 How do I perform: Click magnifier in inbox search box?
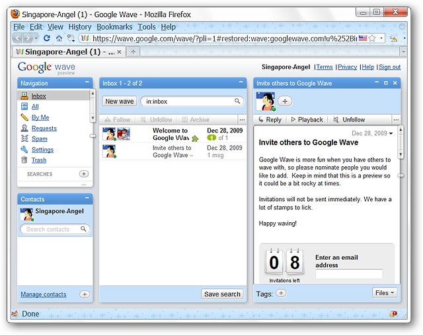(237, 101)
